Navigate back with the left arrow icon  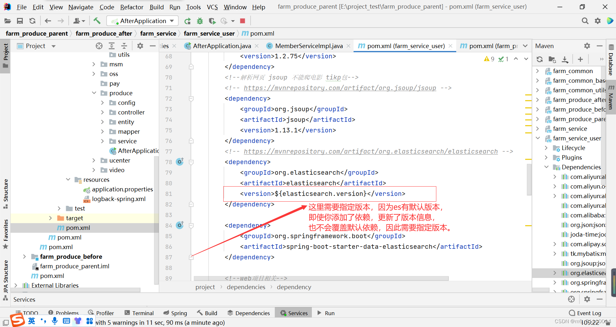[48, 21]
